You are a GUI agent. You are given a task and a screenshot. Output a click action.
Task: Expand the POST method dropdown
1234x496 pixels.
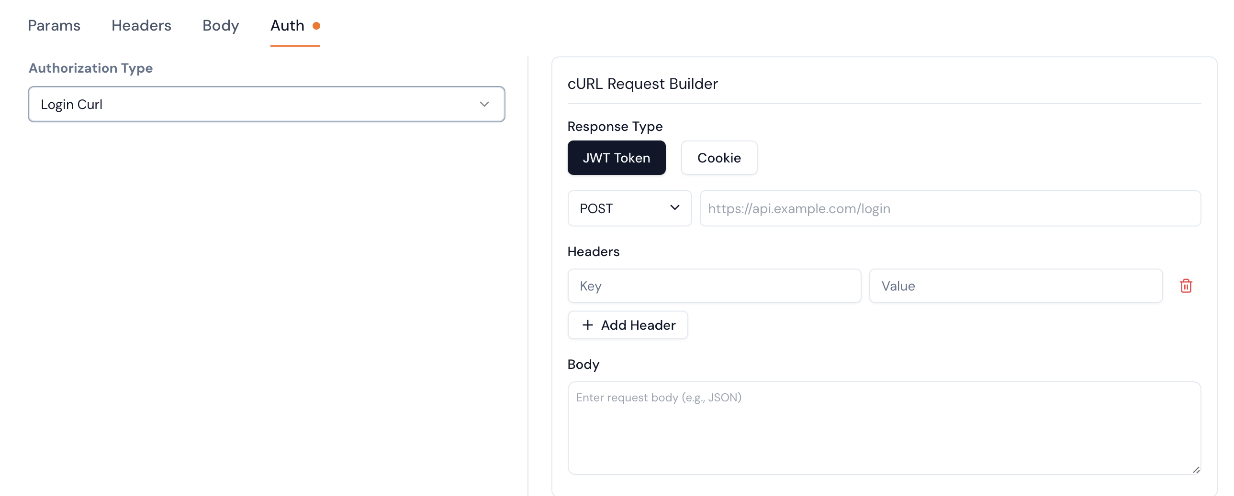629,208
